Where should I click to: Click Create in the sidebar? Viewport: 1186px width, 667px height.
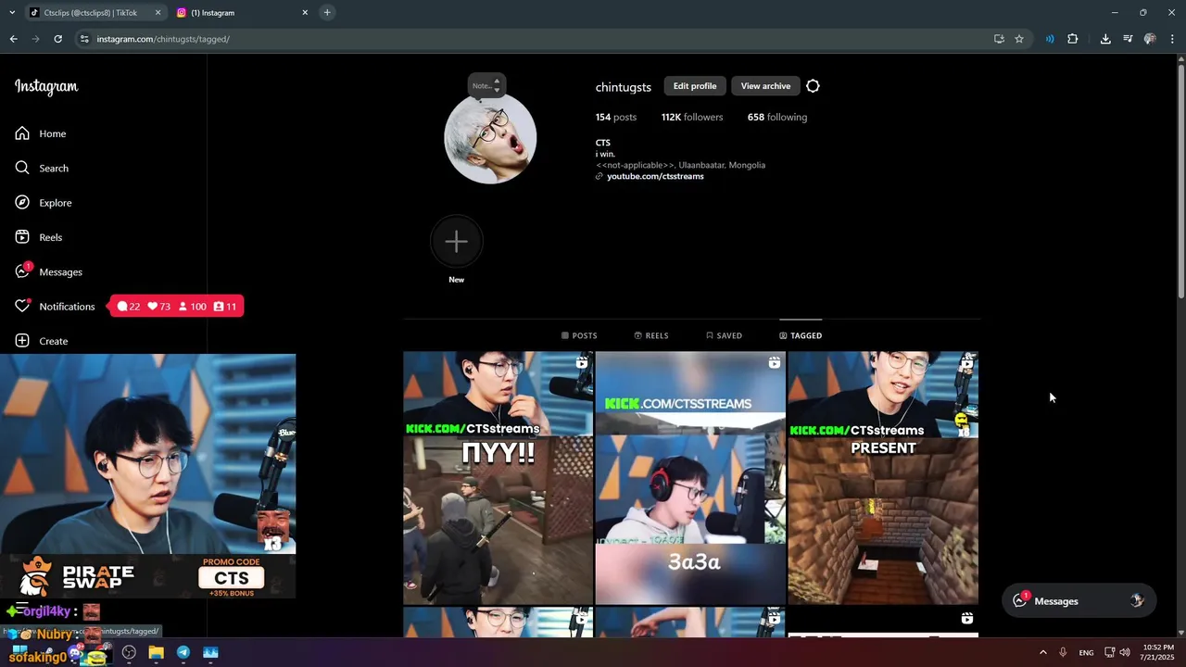[x=42, y=341]
